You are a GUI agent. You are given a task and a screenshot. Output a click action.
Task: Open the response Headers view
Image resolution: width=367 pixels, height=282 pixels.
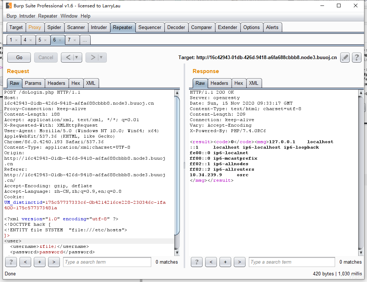[x=219, y=83]
